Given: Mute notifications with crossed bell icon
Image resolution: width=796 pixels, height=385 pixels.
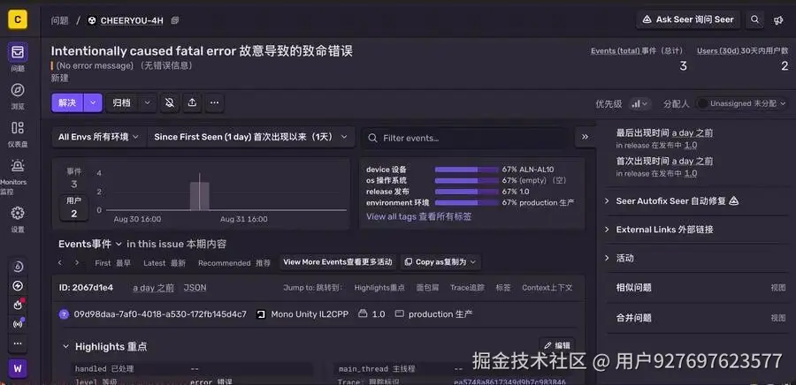Looking at the screenshot, I should tap(170, 102).
